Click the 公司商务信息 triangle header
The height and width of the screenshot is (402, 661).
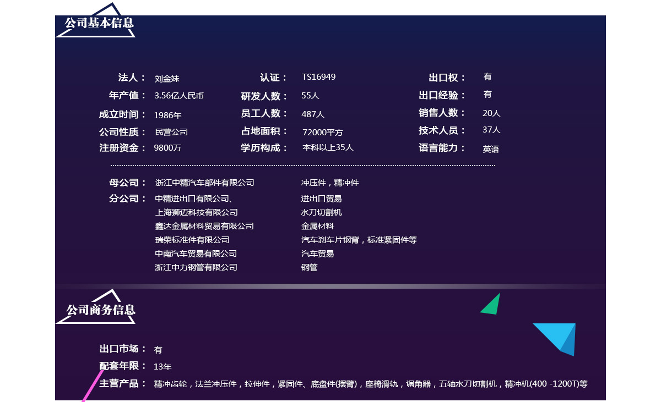click(100, 310)
